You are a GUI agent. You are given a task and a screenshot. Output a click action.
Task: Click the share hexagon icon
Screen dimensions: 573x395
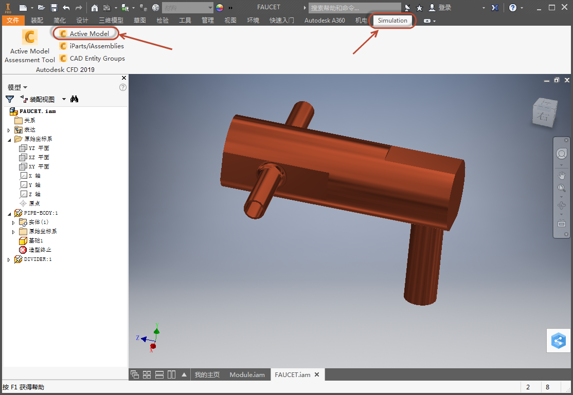(559, 341)
